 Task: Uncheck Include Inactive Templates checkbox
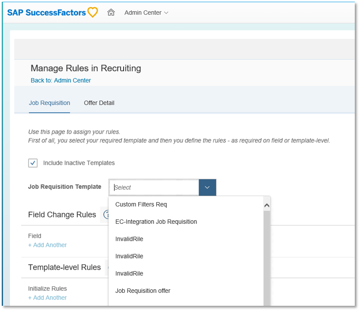coord(33,163)
